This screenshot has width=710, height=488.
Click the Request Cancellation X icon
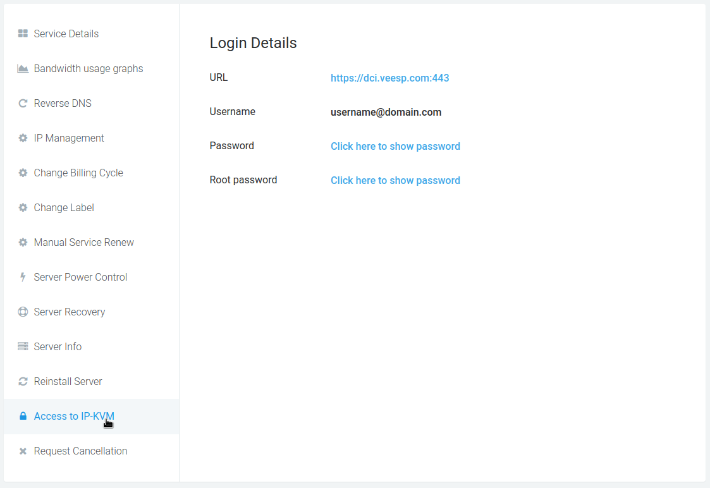(23, 451)
